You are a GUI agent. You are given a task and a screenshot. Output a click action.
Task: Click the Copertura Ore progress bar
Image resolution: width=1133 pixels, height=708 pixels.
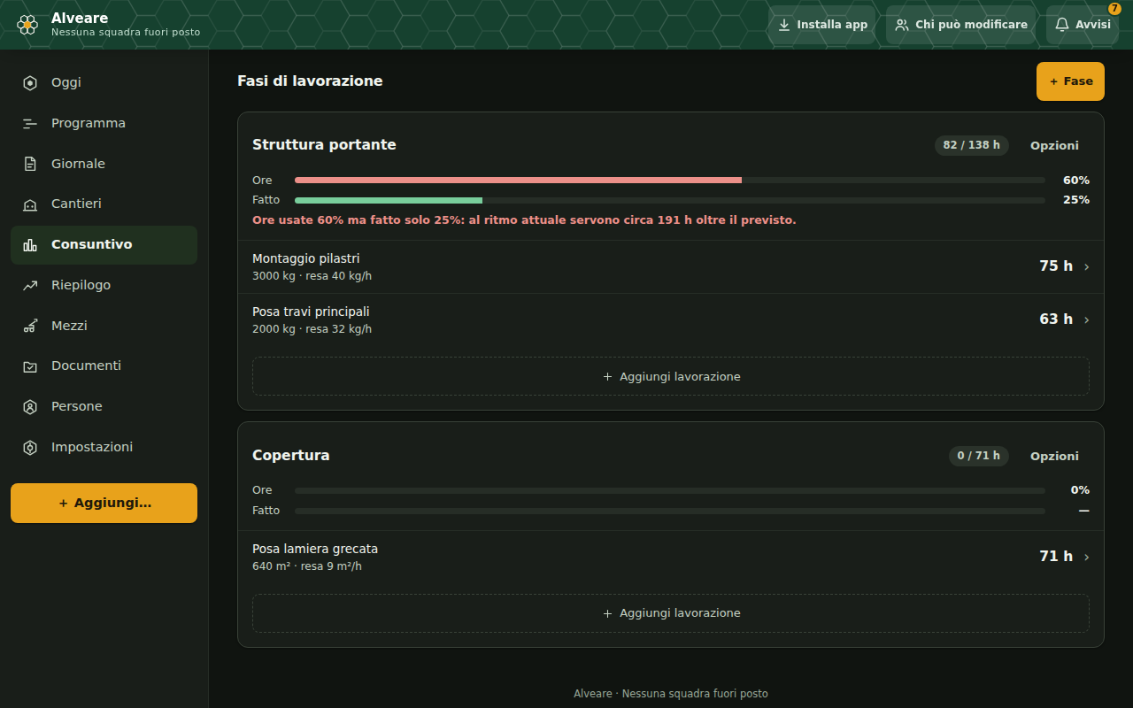[x=670, y=490]
